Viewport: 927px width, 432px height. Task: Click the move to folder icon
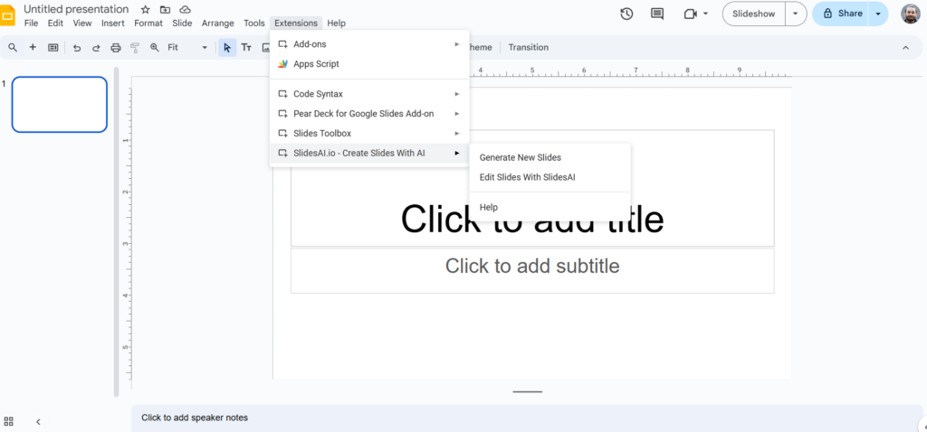(166, 9)
